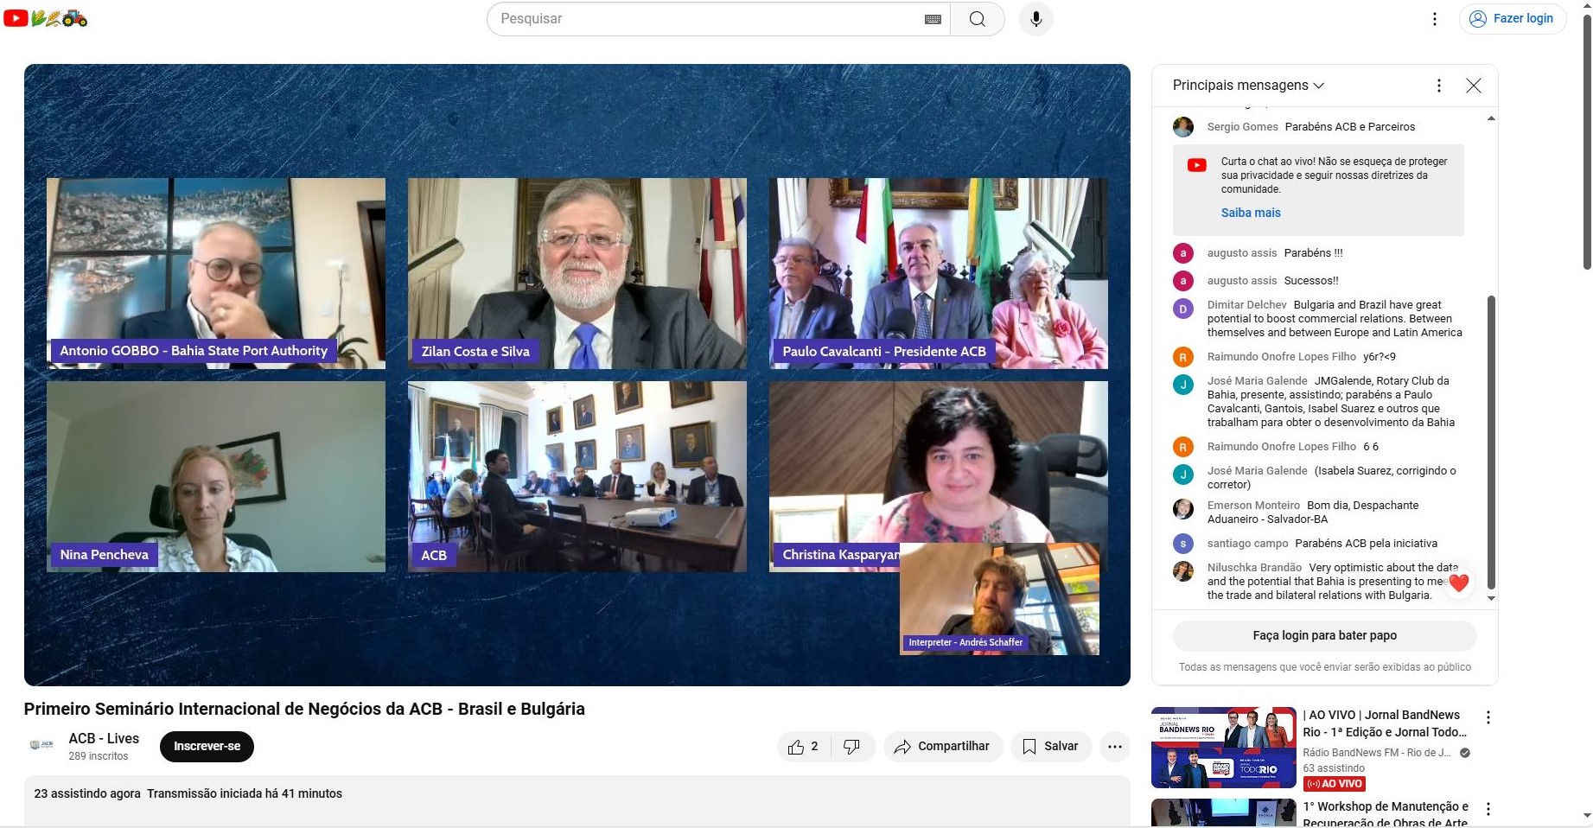The width and height of the screenshot is (1593, 828).
Task: Click the heart reaction in chat
Action: (x=1458, y=583)
